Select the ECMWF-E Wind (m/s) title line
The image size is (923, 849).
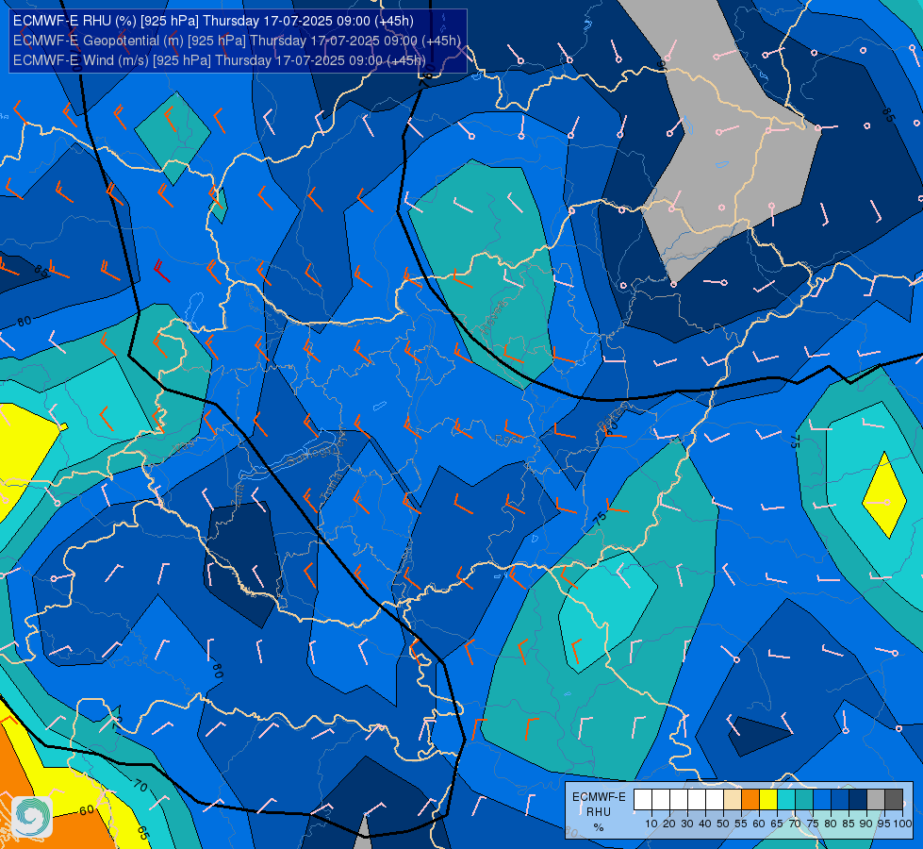(219, 60)
